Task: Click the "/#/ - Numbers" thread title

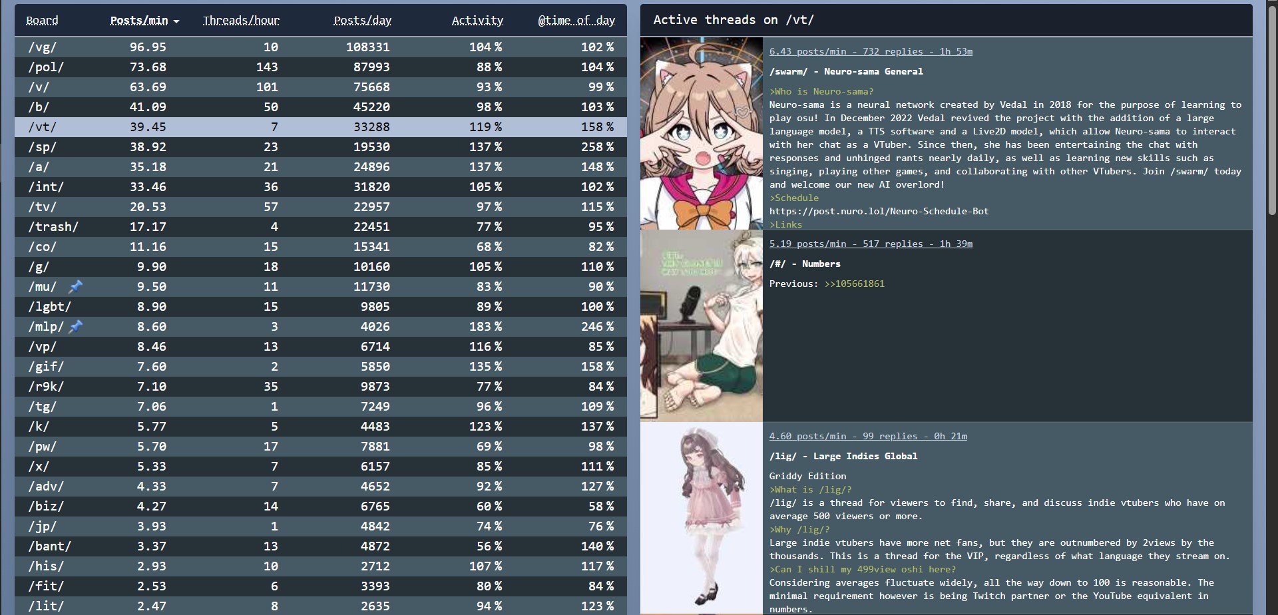Action: (805, 264)
